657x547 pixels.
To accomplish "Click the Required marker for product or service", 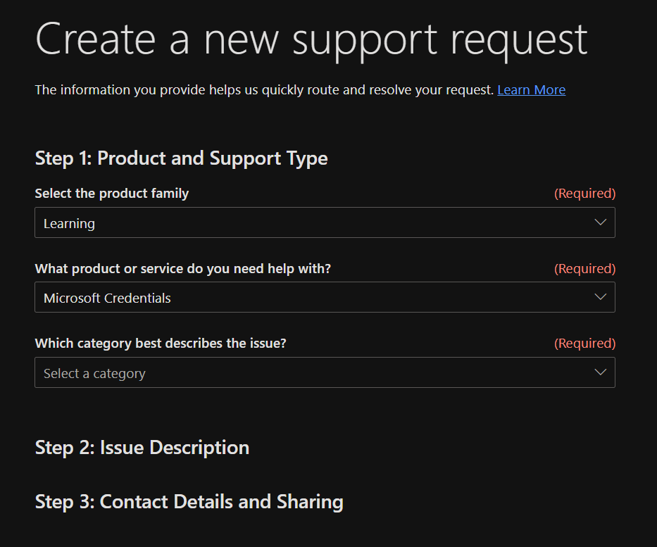I will 584,268.
